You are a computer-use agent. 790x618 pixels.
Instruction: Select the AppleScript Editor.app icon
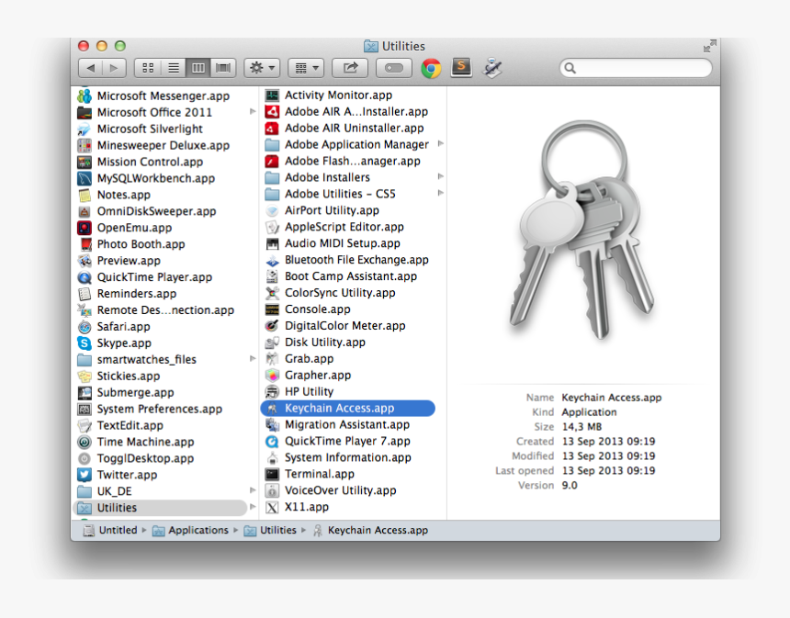point(272,227)
